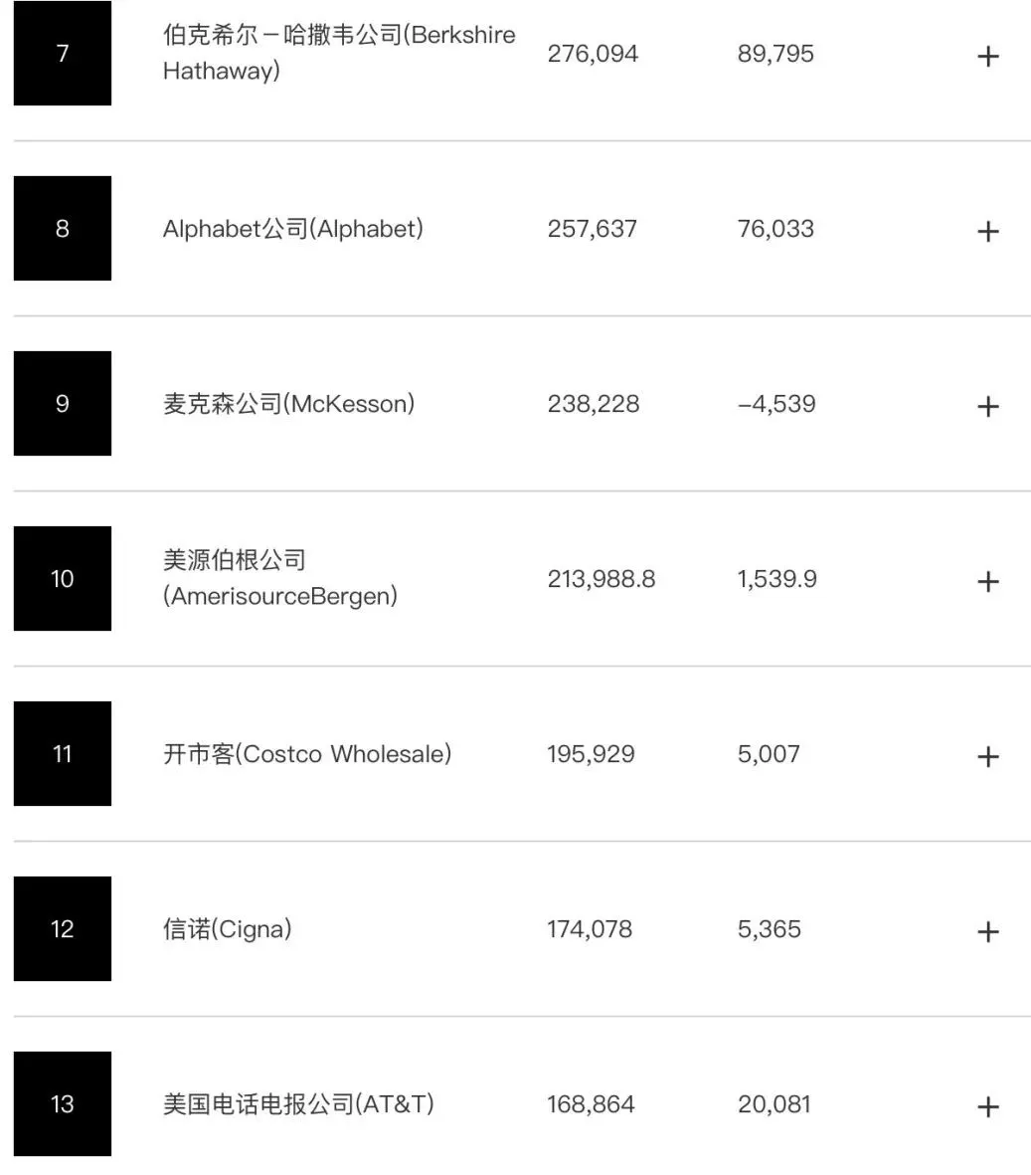This screenshot has width=1031, height=1175.
Task: Click AmerisourceBergen revenue value 213,988.8
Action: [601, 579]
